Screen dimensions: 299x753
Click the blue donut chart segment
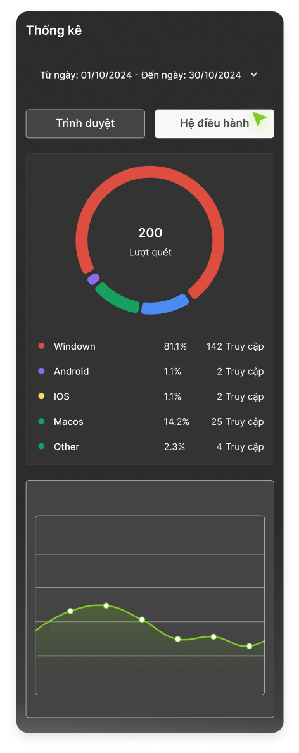tap(165, 305)
